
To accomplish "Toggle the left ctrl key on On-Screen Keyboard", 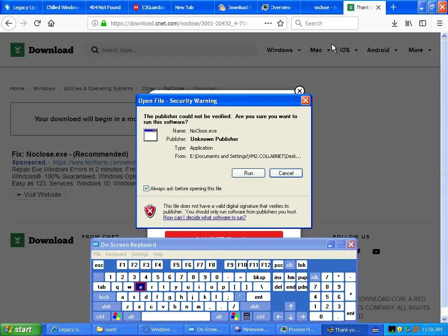I will 101,317.
